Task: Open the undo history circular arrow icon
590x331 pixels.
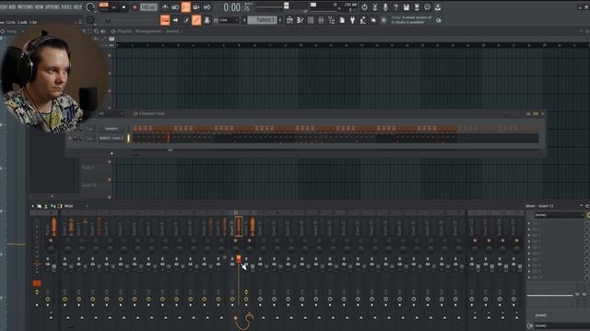Action: click(x=364, y=7)
